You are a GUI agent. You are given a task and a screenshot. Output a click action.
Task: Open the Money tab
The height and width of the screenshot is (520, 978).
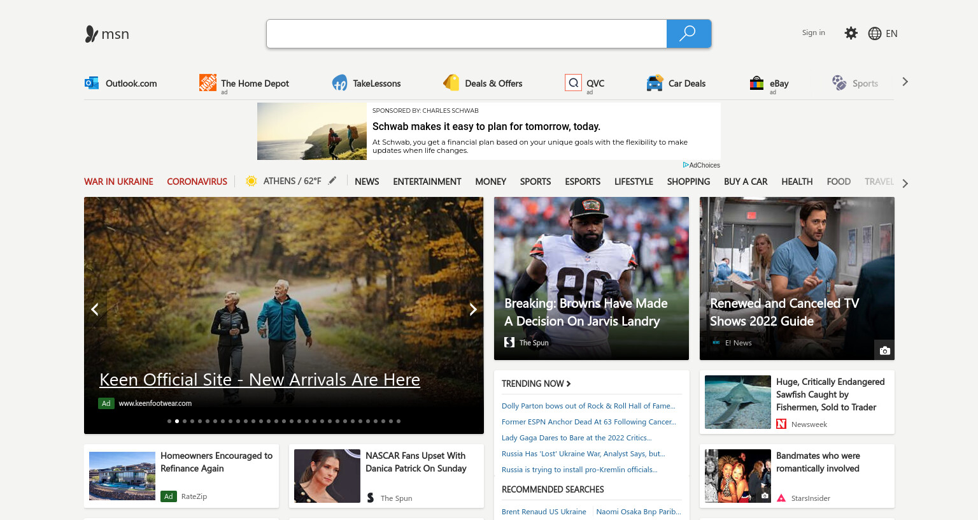pyautogui.click(x=491, y=182)
